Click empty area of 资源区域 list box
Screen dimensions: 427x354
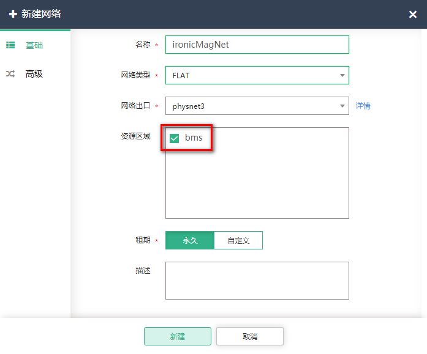[x=257, y=185]
